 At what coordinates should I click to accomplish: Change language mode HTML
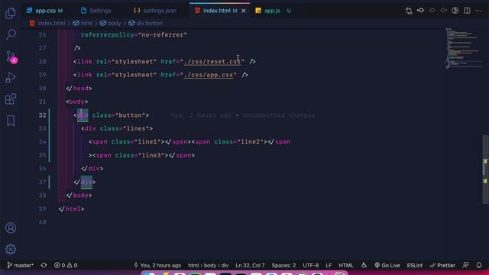346,265
